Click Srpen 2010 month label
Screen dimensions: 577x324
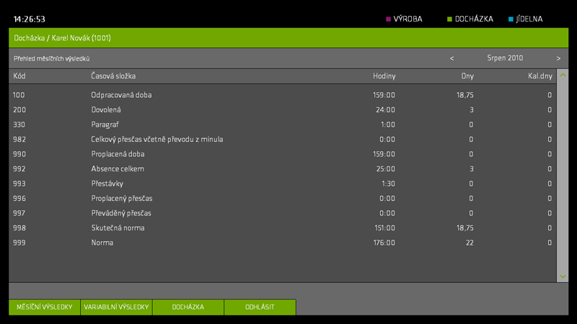pyautogui.click(x=505, y=58)
